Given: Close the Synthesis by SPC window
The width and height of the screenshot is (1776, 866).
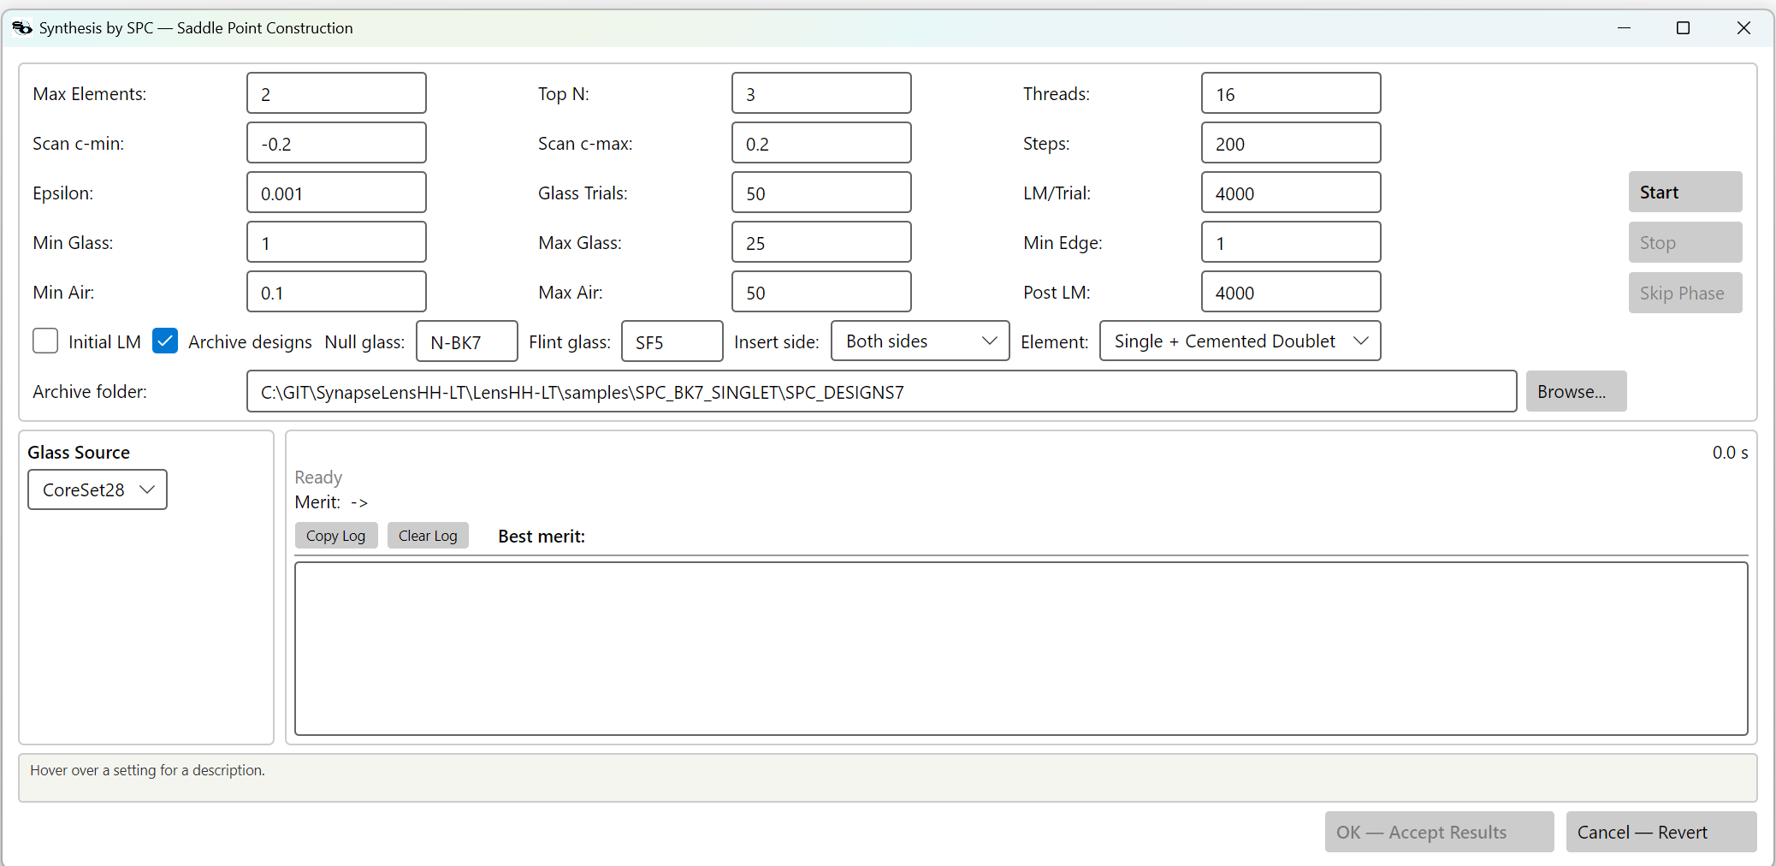Looking at the screenshot, I should click(x=1743, y=28).
